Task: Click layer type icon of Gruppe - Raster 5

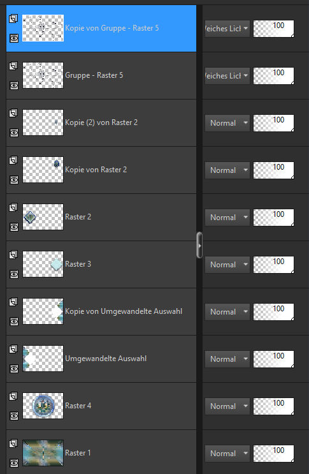Action: [x=13, y=66]
